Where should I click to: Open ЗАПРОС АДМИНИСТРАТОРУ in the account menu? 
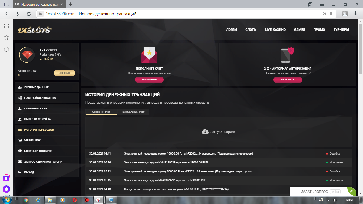47,162
